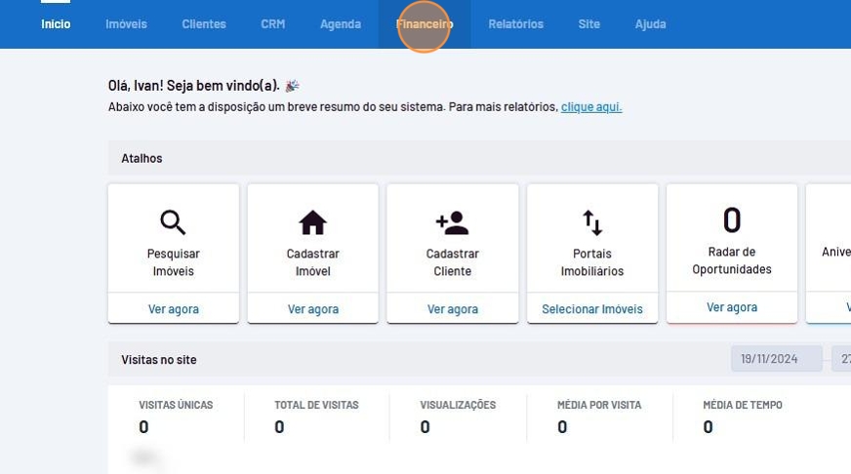
Task: Open the Financeiro menu
Action: [425, 24]
